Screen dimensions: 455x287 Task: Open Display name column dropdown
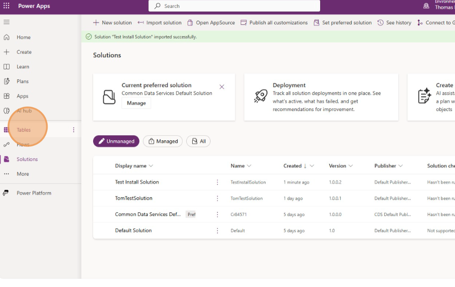[151, 166]
